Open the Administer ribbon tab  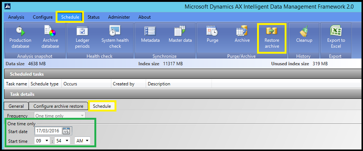pyautogui.click(x=119, y=17)
